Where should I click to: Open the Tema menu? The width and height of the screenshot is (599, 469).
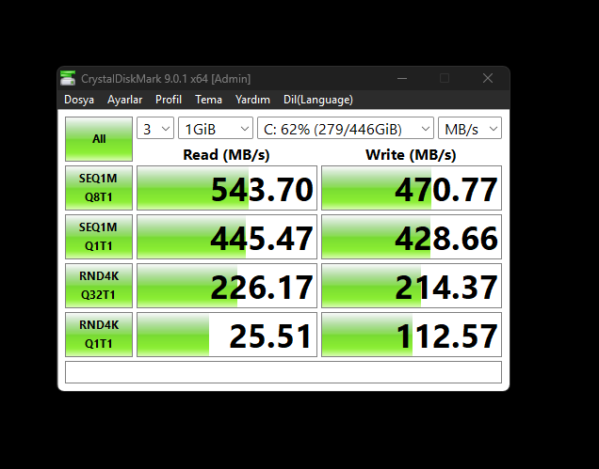(x=208, y=100)
